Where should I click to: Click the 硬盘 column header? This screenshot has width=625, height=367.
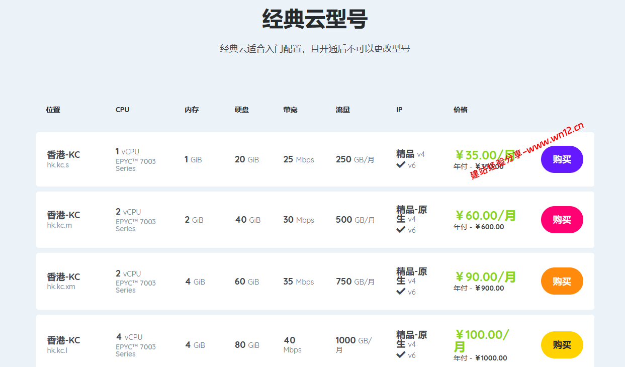tap(241, 110)
